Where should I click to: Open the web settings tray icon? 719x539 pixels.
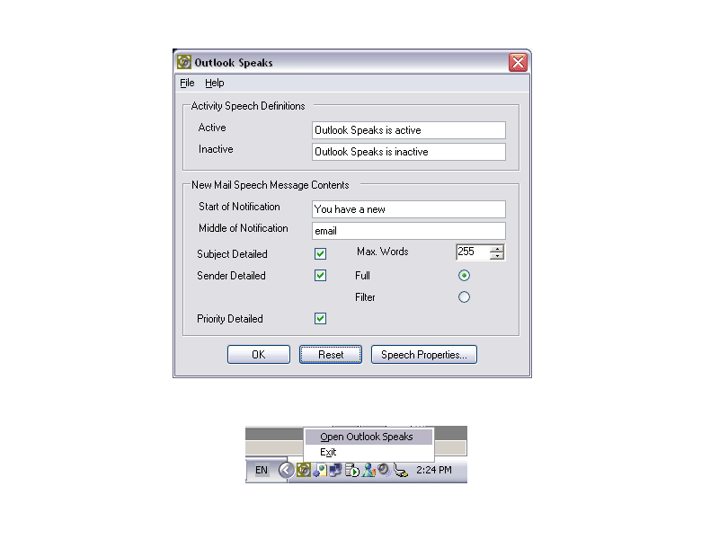coord(320,470)
